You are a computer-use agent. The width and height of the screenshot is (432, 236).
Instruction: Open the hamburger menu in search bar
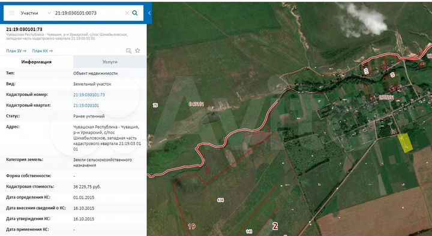[x=11, y=13]
